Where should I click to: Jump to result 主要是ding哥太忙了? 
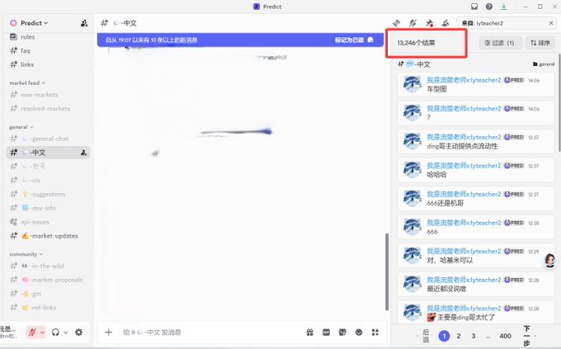click(x=476, y=312)
